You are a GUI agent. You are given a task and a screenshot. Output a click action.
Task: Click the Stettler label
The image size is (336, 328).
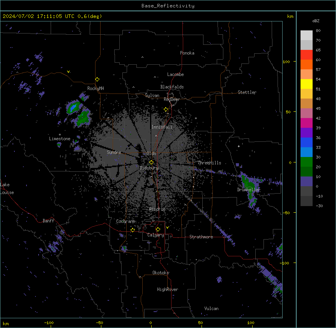[x=247, y=92]
